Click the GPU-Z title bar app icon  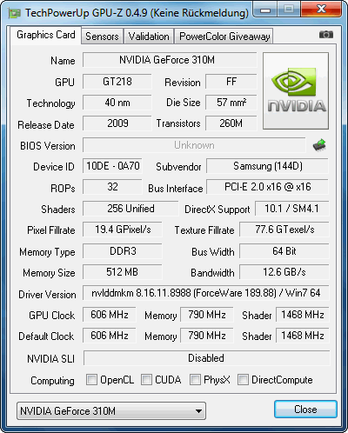point(15,13)
